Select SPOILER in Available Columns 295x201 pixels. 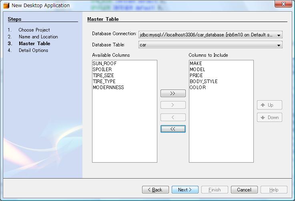(102, 70)
